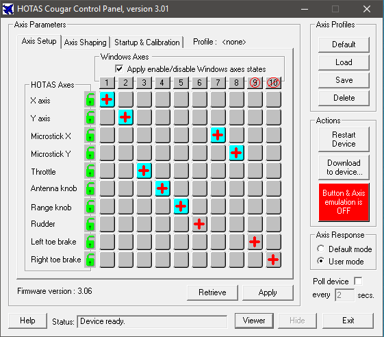The width and height of the screenshot is (384, 337).
Task: Click the disabled Windows axis 10 header
Action: click(273, 83)
